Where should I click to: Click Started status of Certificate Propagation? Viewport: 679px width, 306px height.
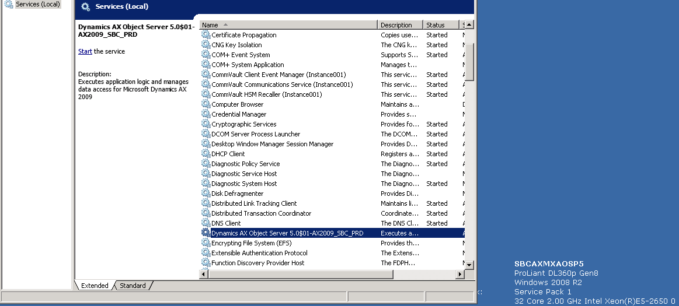pos(437,35)
